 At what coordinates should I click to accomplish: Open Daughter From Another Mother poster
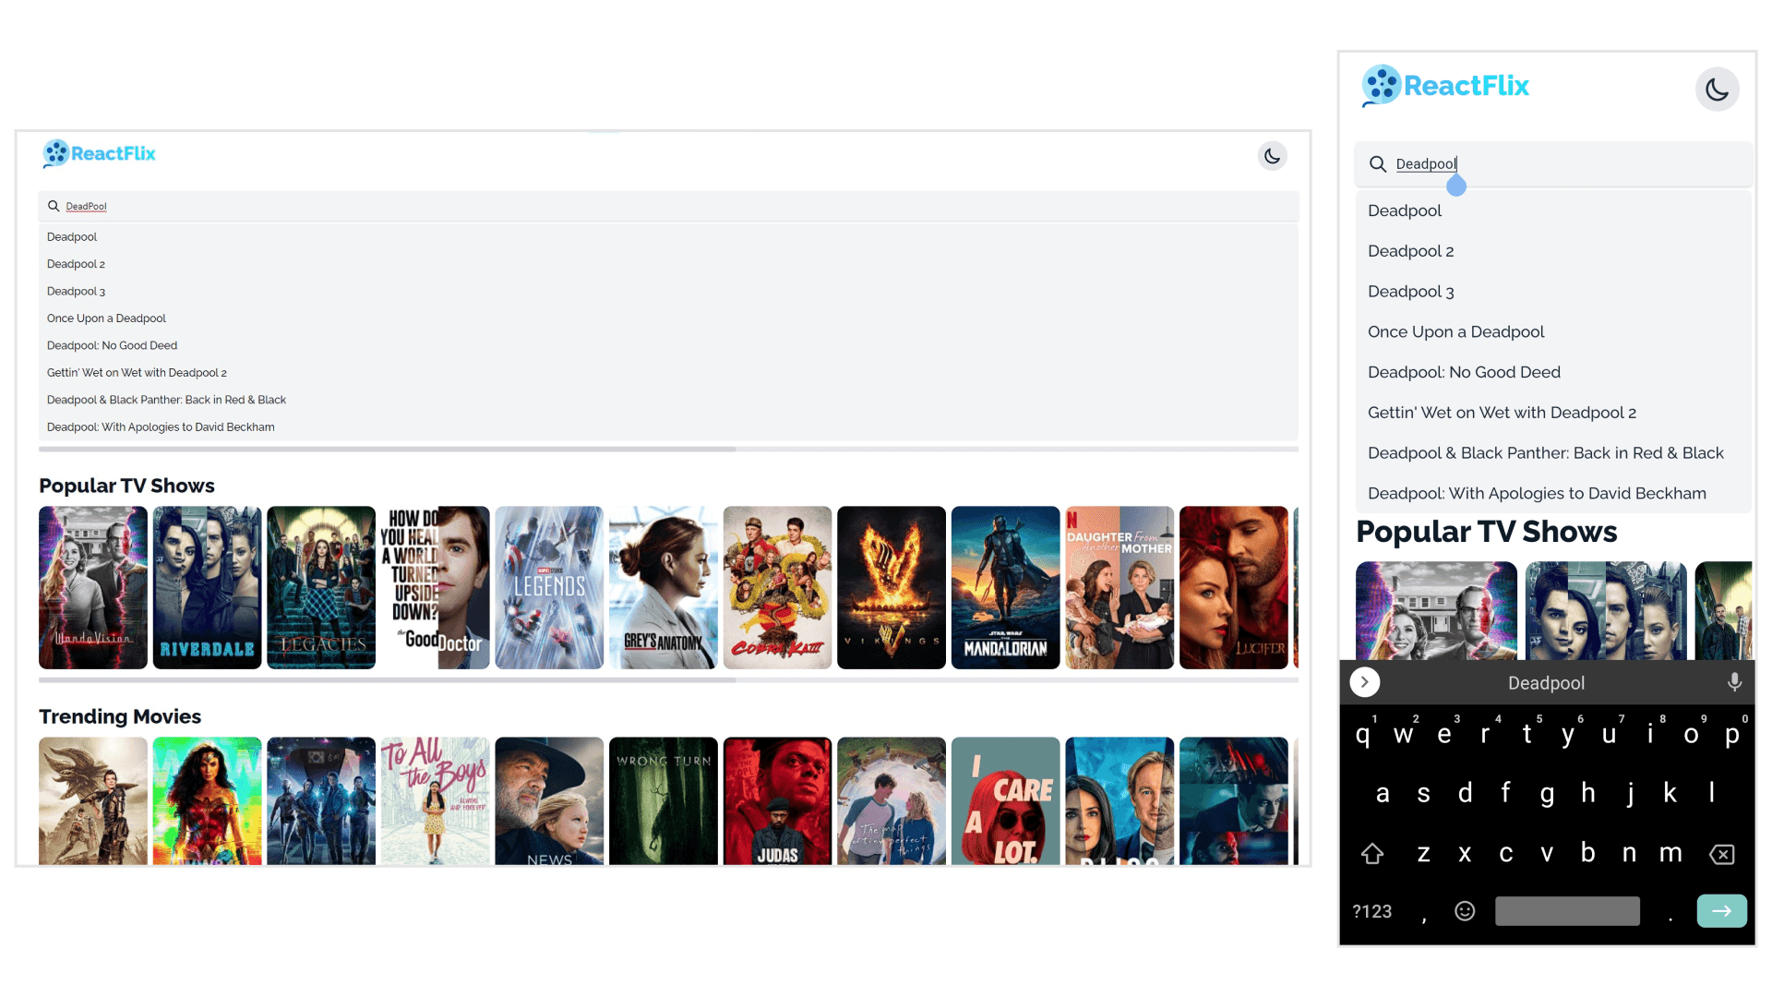(x=1119, y=587)
